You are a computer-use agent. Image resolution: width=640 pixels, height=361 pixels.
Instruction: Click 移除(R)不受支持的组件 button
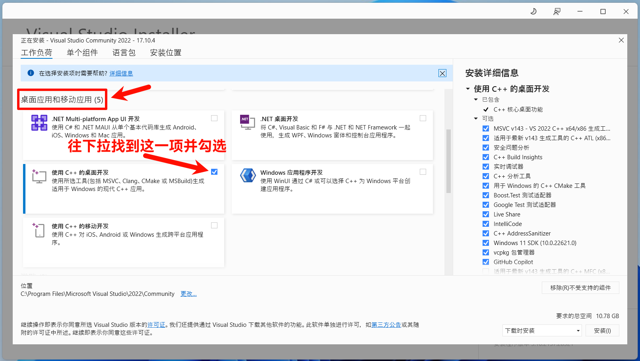coord(580,288)
